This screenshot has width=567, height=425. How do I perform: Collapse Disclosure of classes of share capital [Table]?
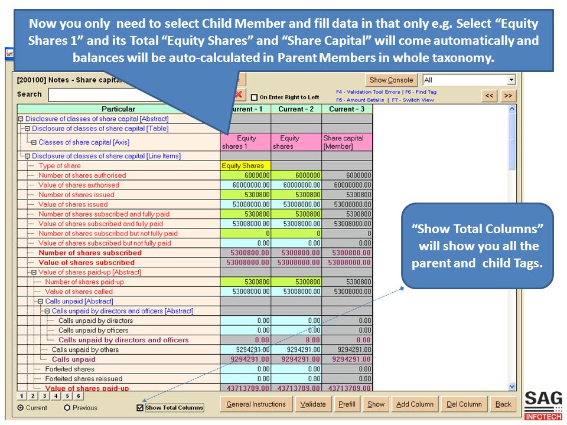[27, 128]
